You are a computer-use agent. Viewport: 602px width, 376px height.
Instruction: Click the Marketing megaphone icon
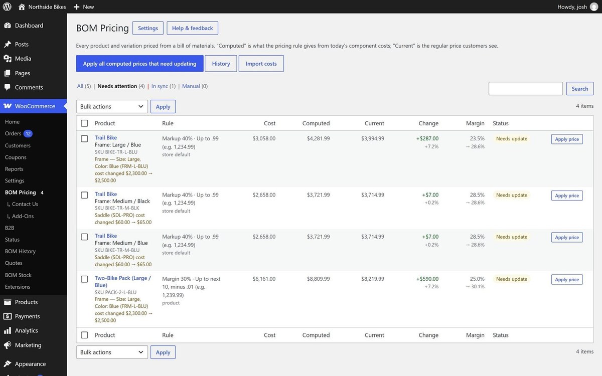[x=8, y=345]
